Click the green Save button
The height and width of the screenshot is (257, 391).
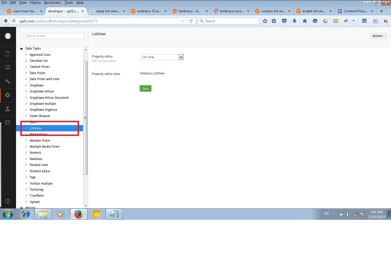point(145,88)
